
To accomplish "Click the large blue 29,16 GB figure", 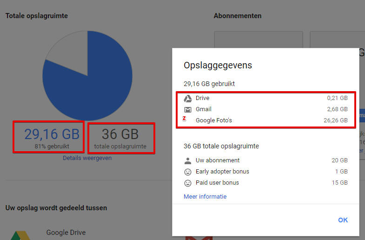I will point(52,134).
